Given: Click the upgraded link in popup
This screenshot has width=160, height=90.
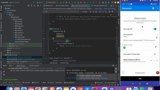Looking at the screenshot, I should click(103, 78).
